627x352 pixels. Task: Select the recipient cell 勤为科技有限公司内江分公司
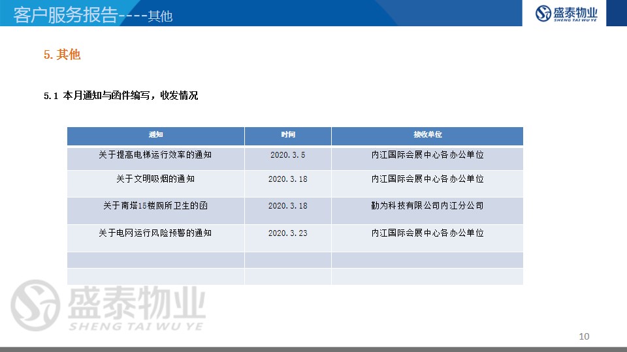427,206
